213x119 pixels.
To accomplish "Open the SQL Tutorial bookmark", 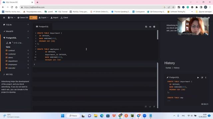I will 61,12.
